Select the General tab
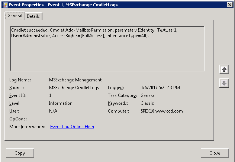This screenshot has width=235, height=162. pos(15,16)
